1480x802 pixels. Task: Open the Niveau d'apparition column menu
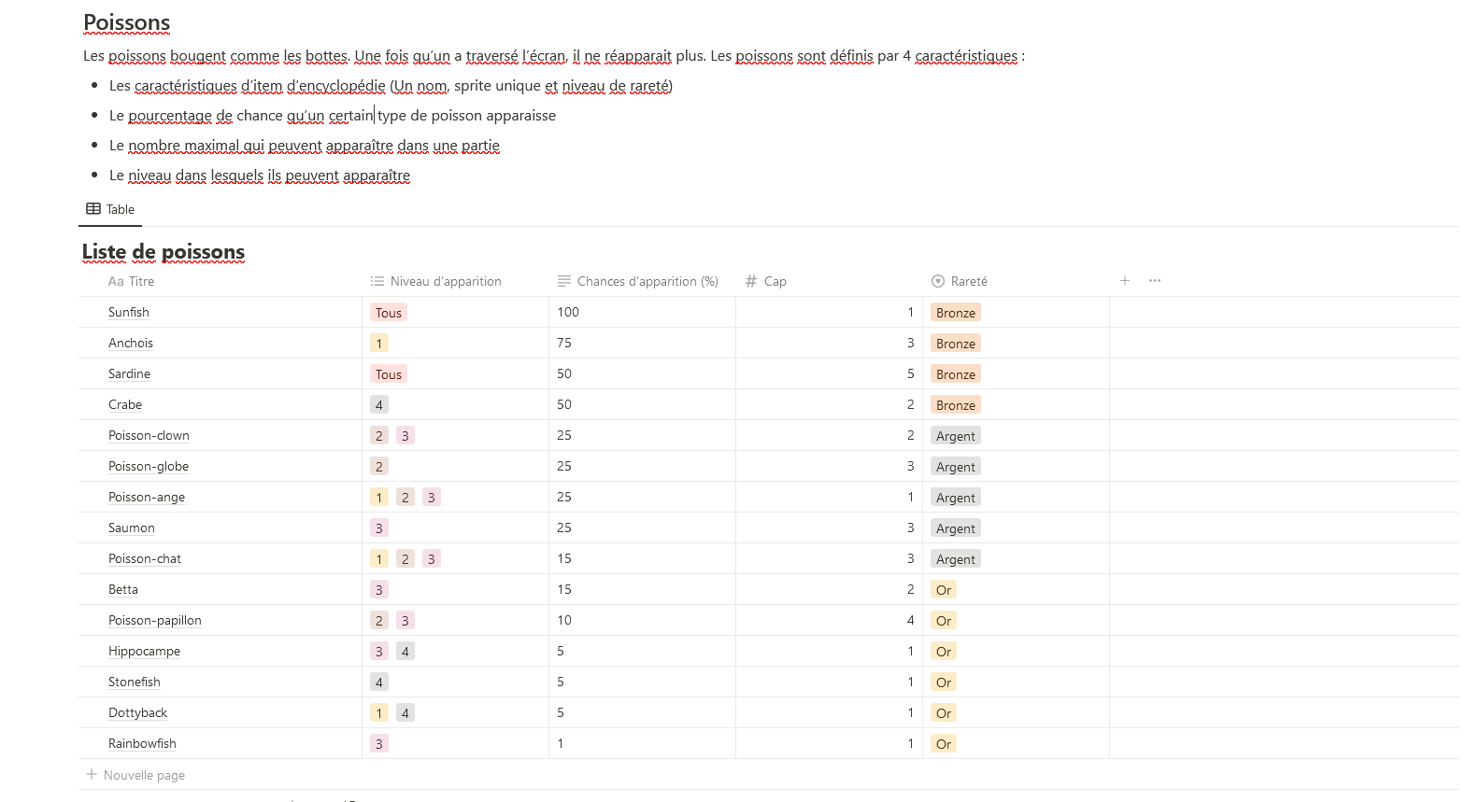click(x=446, y=281)
